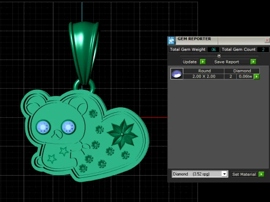Click the Round cell in gem table
This screenshot has height=202, width=270.
point(204,71)
